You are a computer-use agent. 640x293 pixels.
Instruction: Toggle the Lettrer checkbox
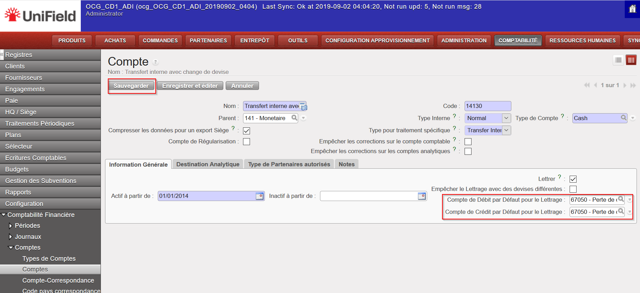tap(573, 179)
